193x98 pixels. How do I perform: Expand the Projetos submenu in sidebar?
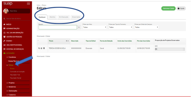tap(11, 83)
